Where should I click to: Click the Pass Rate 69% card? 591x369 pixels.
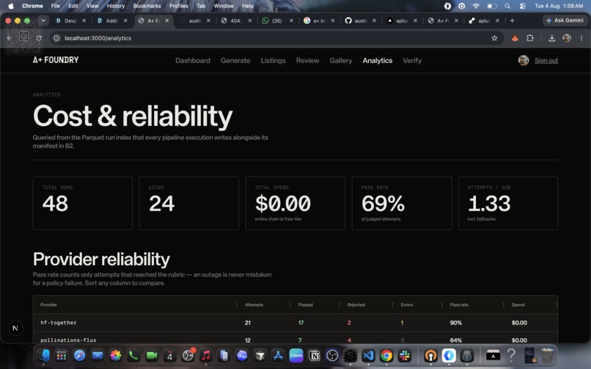pos(401,204)
